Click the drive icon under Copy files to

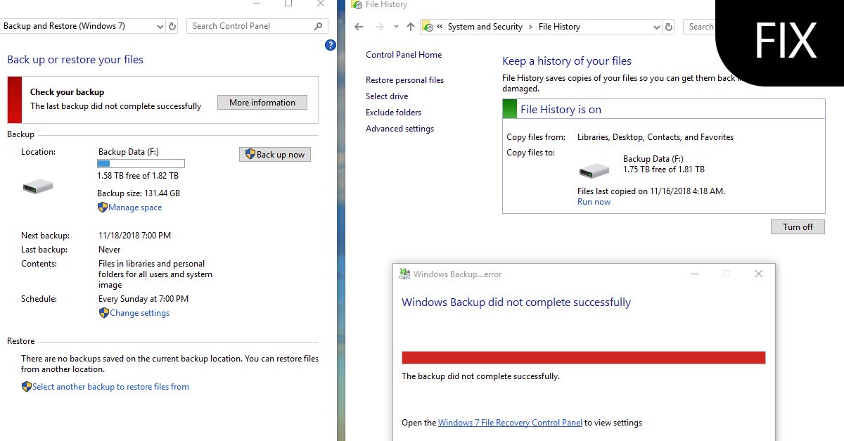(x=594, y=169)
